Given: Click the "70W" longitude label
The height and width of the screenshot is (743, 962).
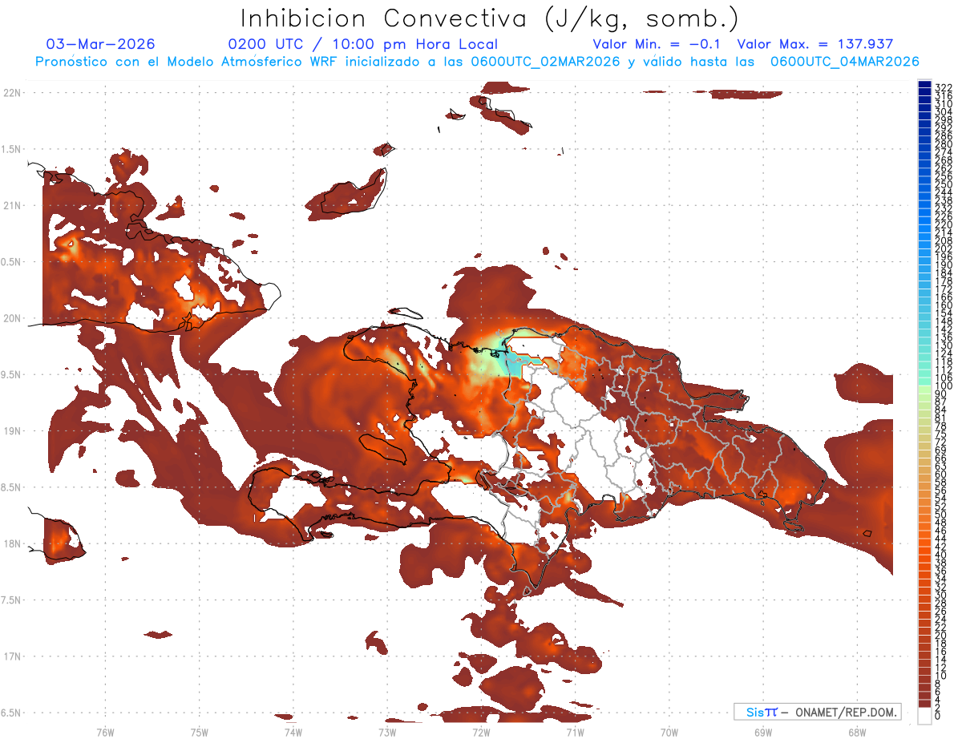Looking at the screenshot, I should [669, 732].
